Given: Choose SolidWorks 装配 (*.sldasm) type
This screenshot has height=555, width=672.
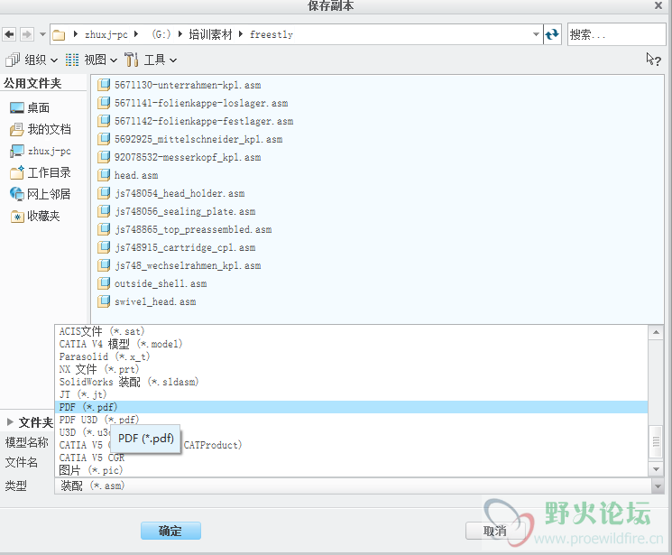Looking at the screenshot, I should tap(351, 382).
